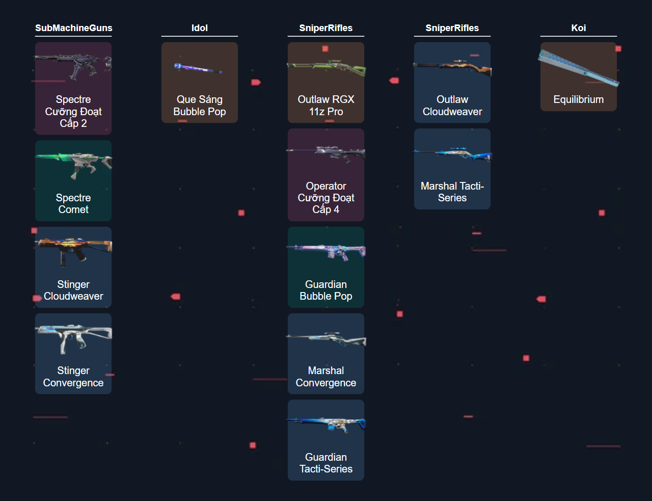Click the Stinger Convergence name text
Viewport: 652px width, 501px height.
[x=73, y=377]
